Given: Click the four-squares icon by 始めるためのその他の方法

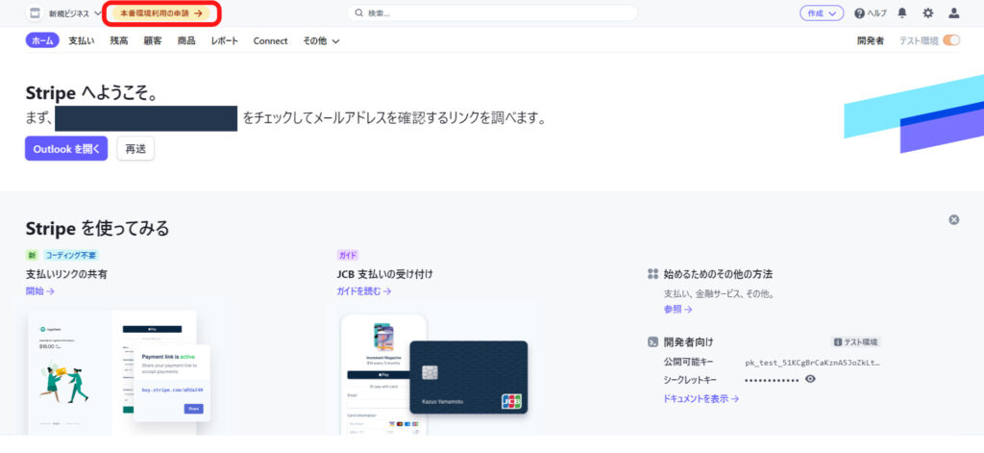Looking at the screenshot, I should click(x=652, y=274).
